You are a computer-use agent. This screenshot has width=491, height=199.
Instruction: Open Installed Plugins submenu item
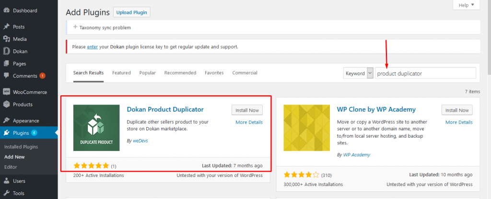[21, 147]
